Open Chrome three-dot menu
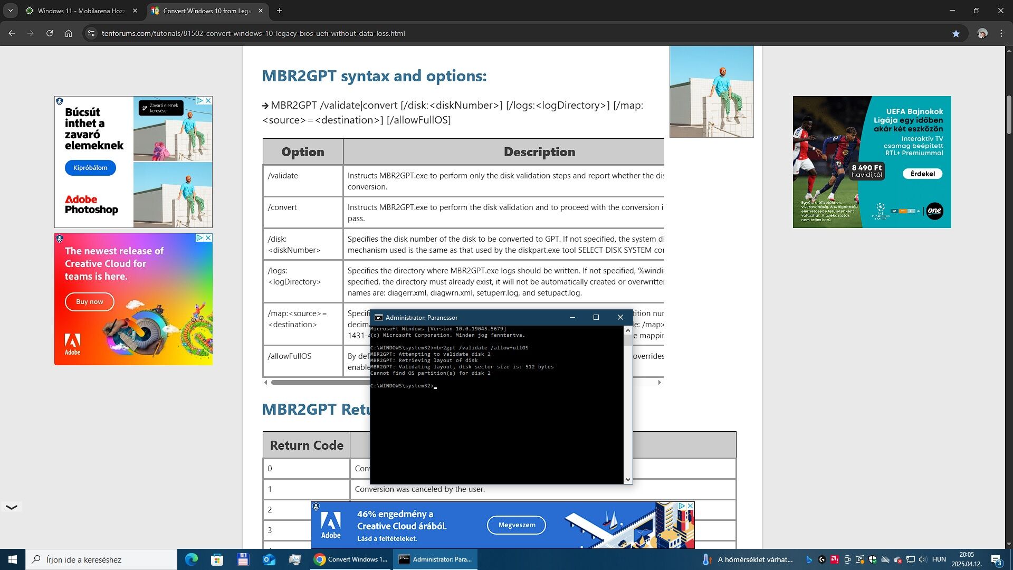This screenshot has width=1013, height=570. tap(1001, 33)
